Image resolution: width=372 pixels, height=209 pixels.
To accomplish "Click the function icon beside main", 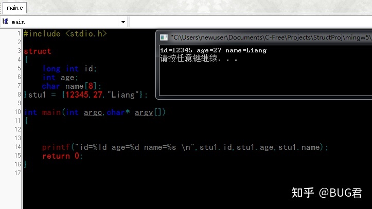I will point(5,21).
